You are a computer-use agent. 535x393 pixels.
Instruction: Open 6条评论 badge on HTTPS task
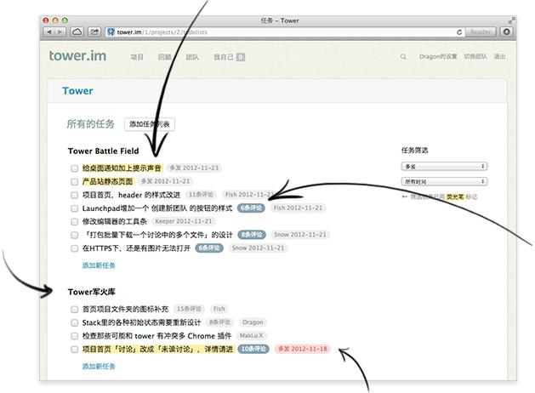[x=209, y=248]
